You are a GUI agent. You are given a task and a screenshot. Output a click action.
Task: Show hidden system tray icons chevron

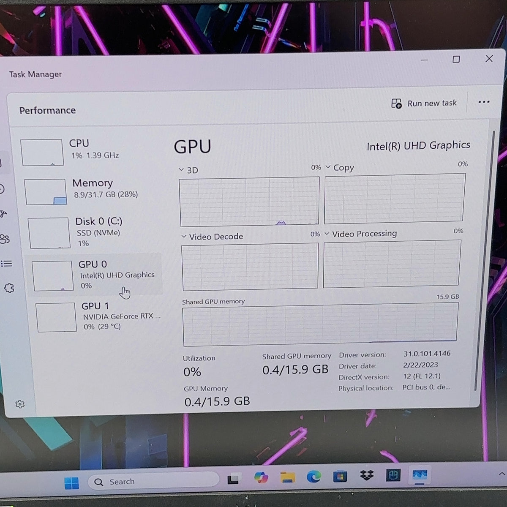click(x=502, y=474)
